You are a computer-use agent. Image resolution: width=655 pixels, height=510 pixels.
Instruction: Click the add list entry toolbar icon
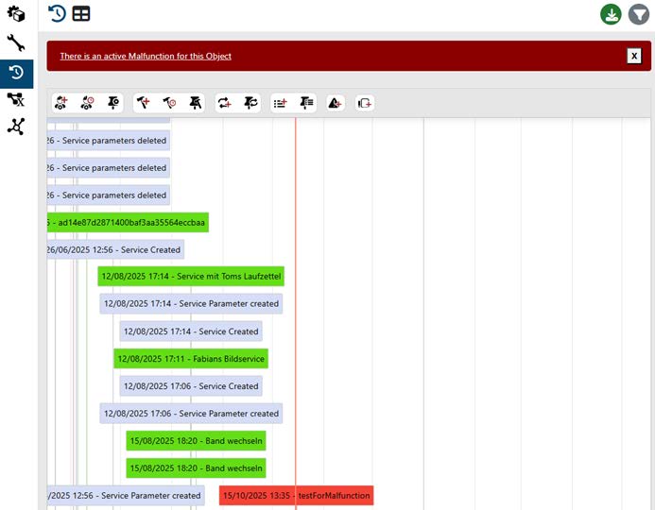pyautogui.click(x=280, y=103)
